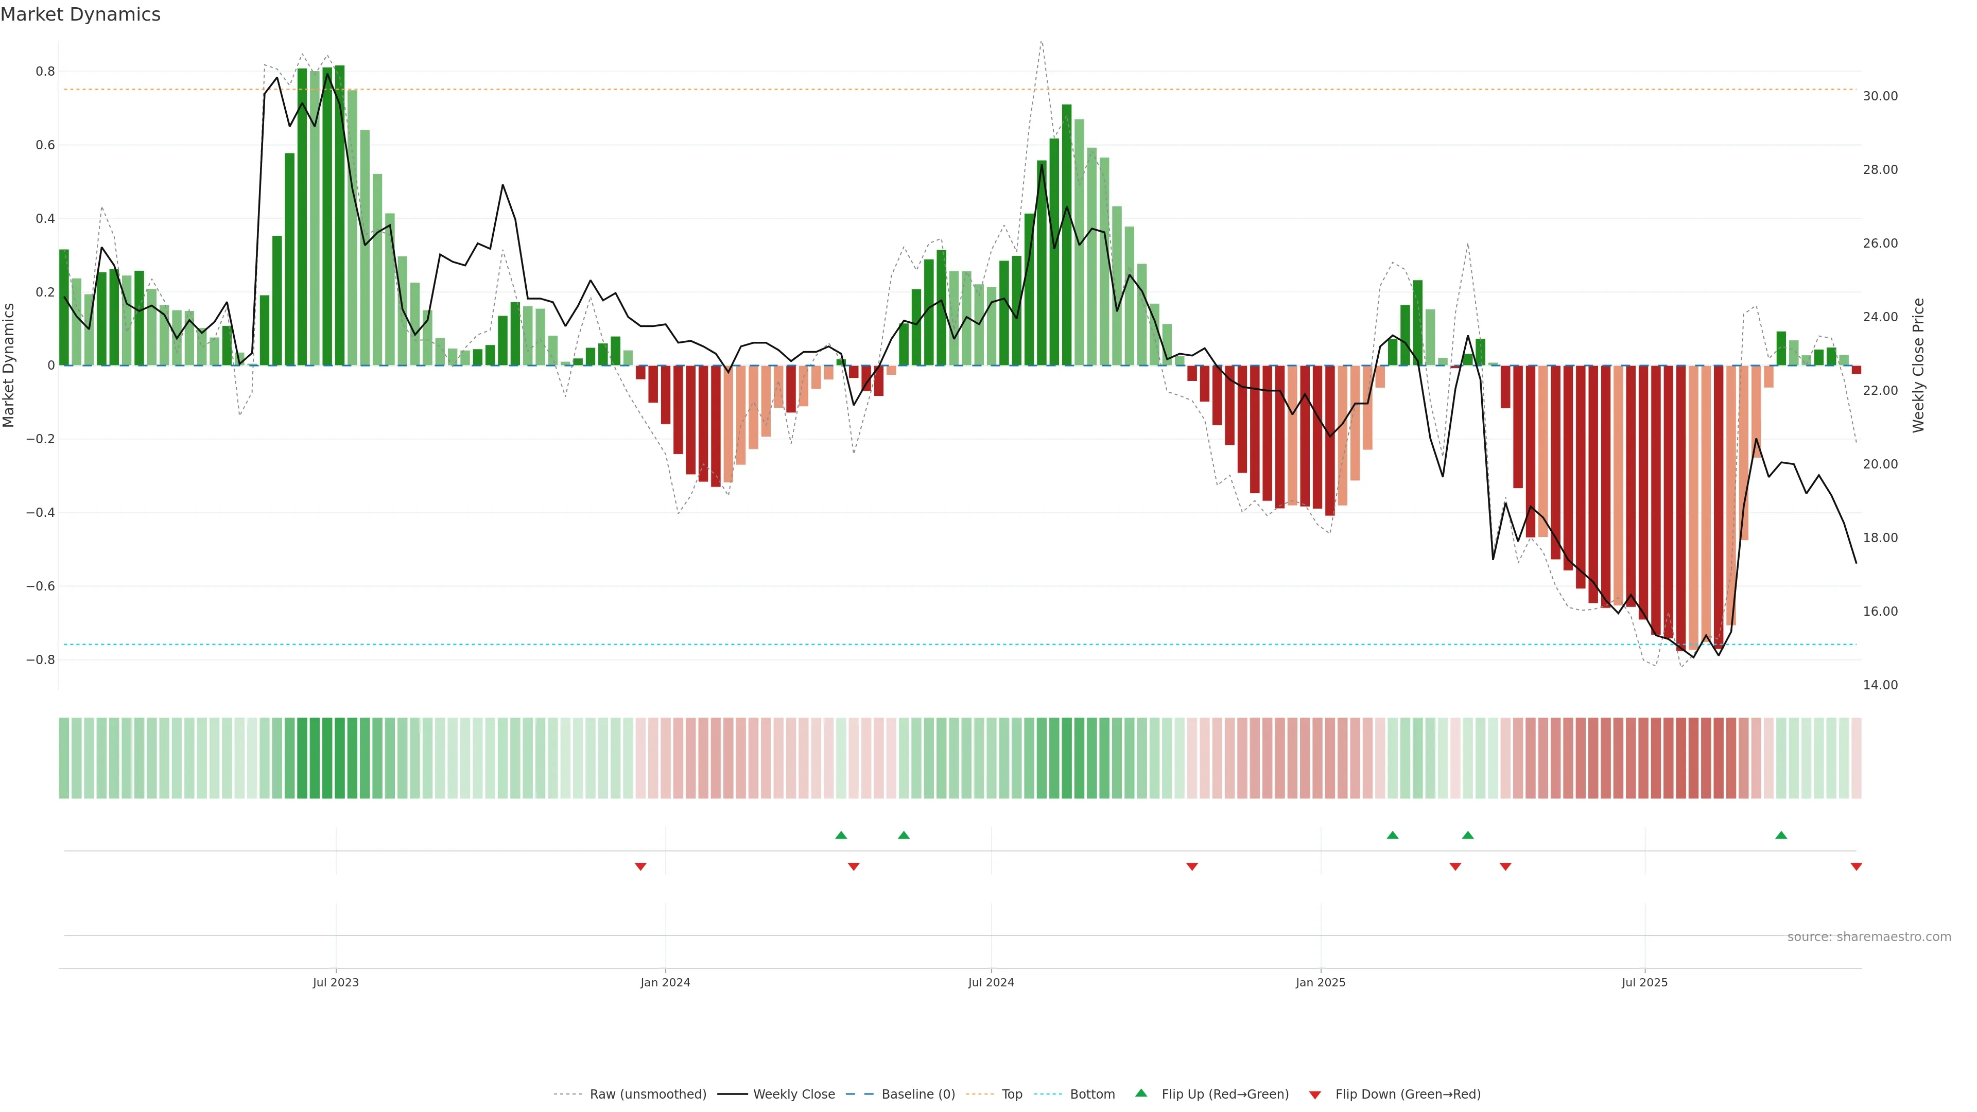Click the green flip-up marker after Jan 2025
Viewport: 1977px width, 1112px height.
tap(1392, 835)
